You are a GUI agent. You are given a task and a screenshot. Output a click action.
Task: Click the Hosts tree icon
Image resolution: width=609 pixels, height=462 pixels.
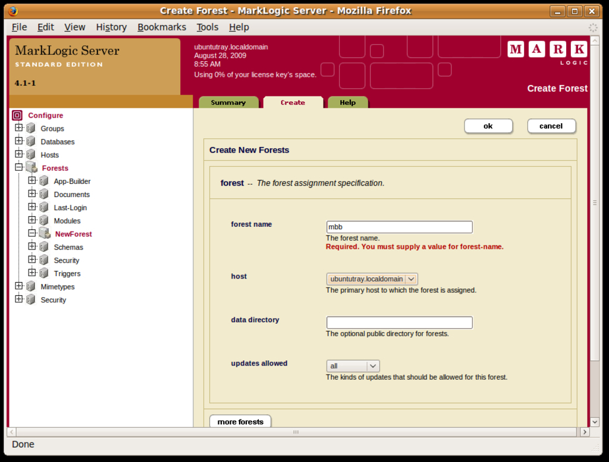[x=31, y=155]
